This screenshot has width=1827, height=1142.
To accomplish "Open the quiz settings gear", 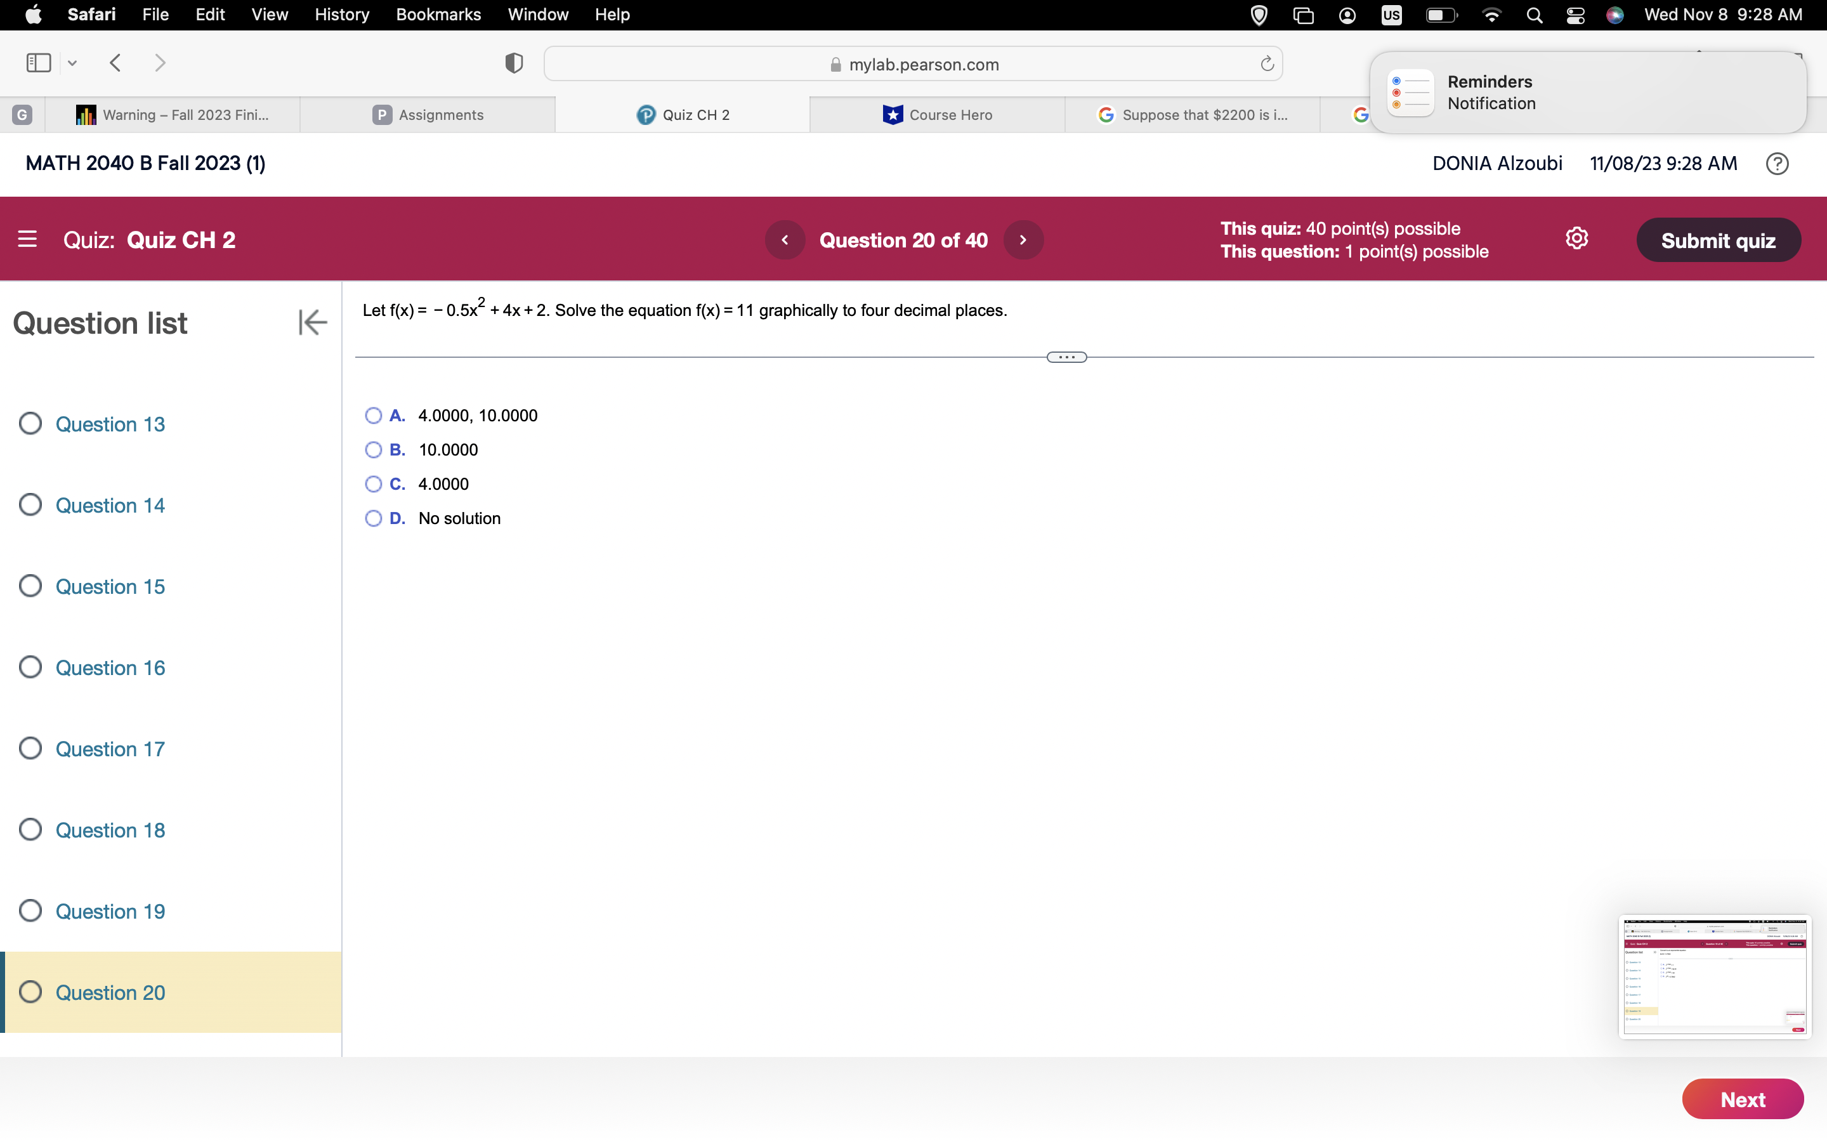I will point(1577,238).
